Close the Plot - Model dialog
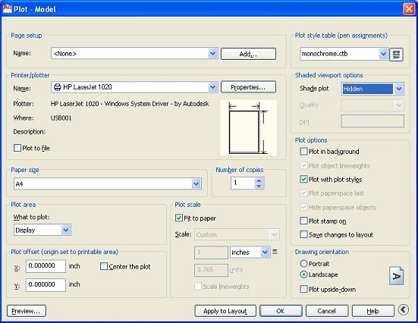Screen dimensions: 418x323 click(409, 9)
